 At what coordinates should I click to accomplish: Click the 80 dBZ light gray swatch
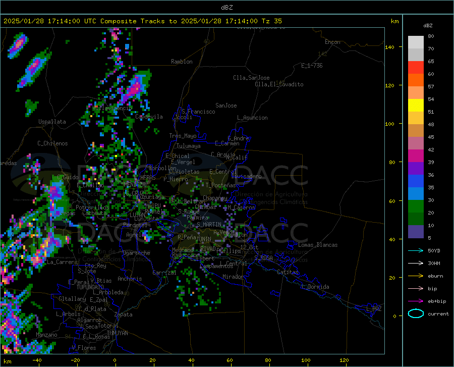416,42
